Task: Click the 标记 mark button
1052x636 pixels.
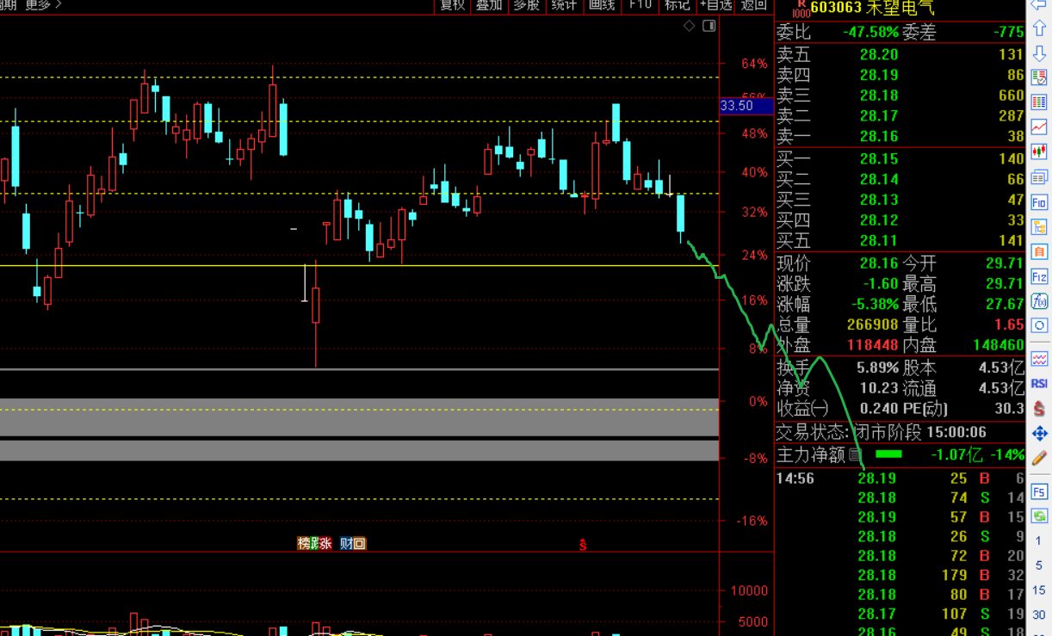Action: pyautogui.click(x=678, y=5)
